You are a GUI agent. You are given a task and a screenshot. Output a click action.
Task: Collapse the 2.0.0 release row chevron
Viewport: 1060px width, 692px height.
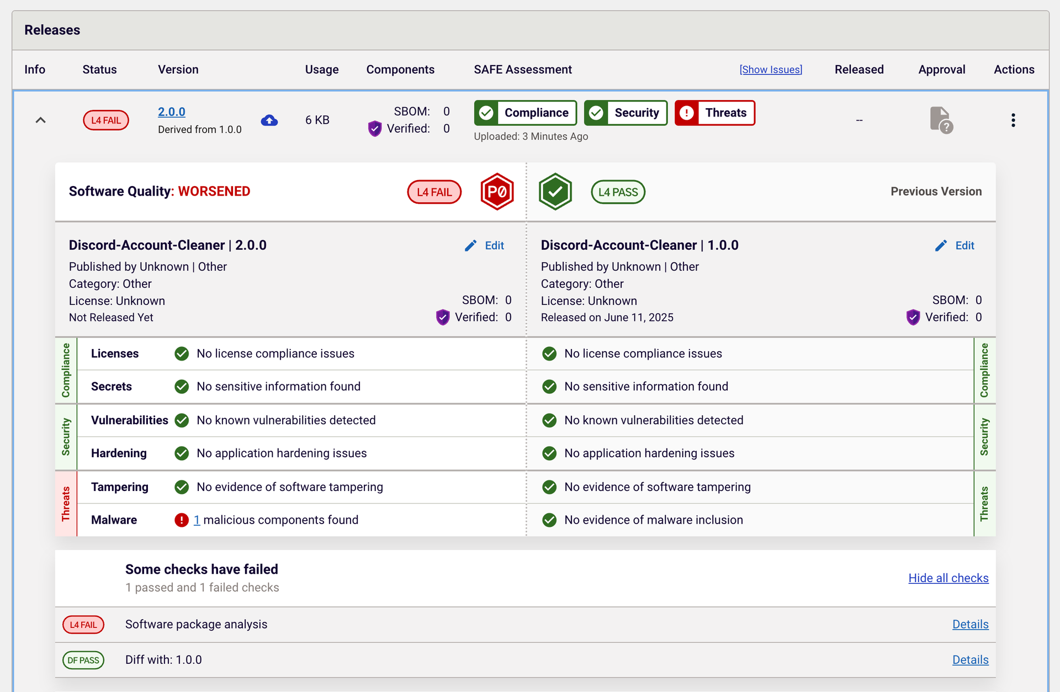point(40,120)
